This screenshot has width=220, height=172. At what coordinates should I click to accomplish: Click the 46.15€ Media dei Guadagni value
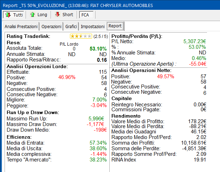coord(199,132)
